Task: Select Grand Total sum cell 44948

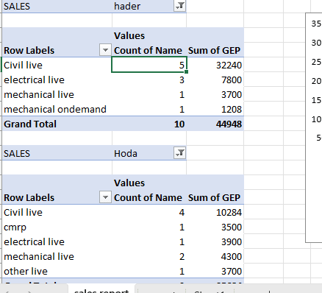Action: point(215,124)
